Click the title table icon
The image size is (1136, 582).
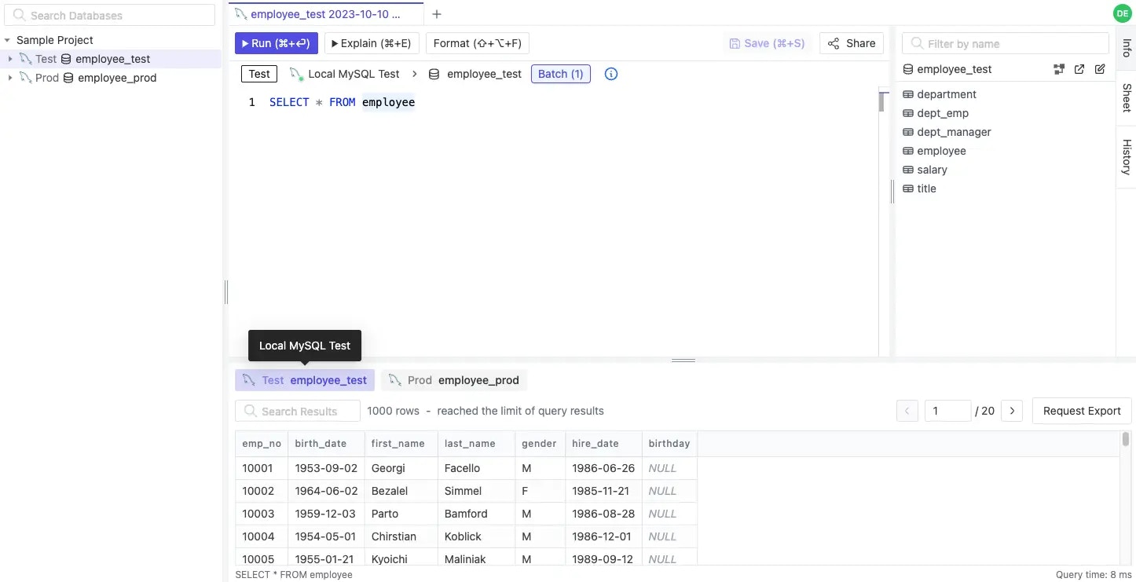click(908, 189)
